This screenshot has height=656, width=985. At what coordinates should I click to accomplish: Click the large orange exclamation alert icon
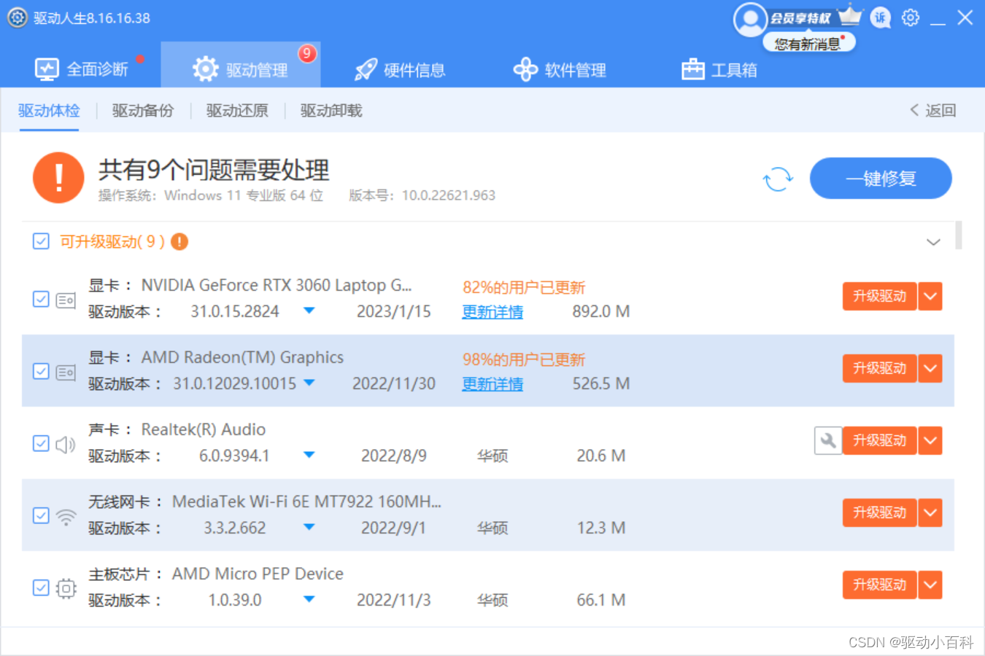58,178
